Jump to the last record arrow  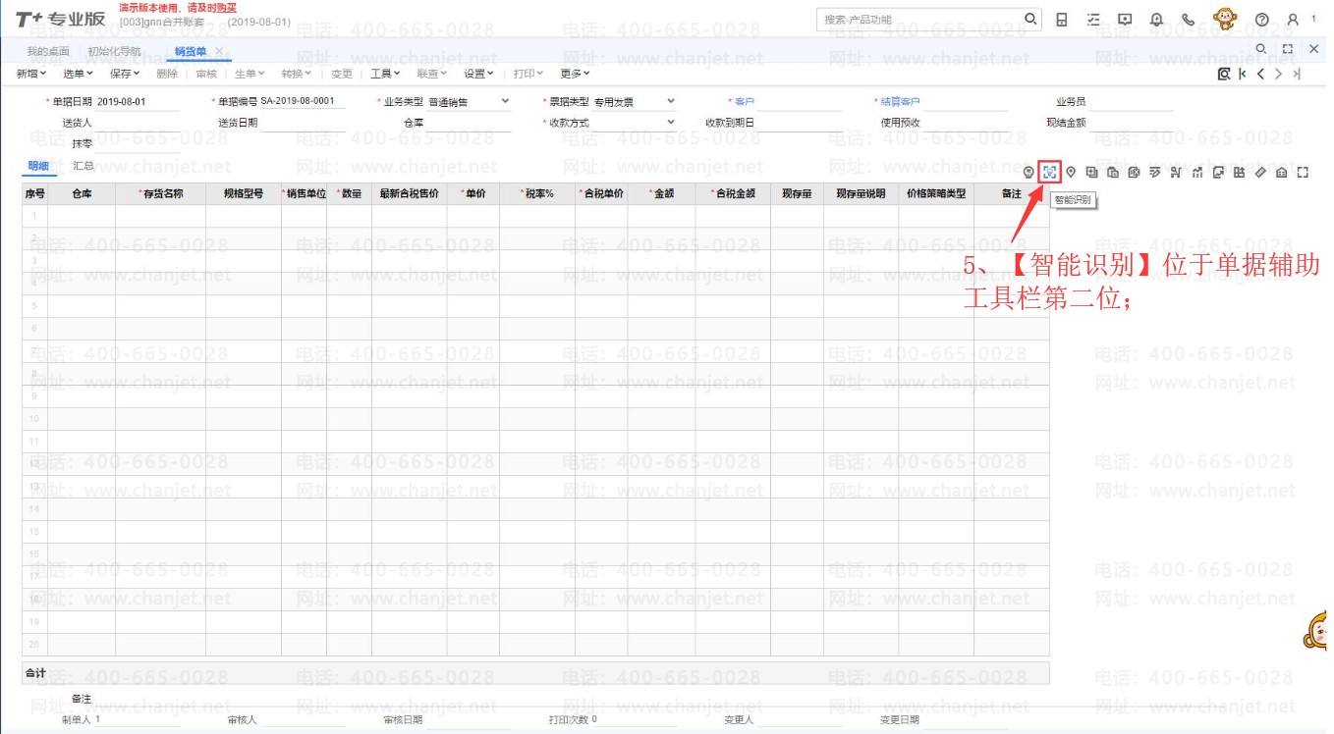click(x=1297, y=74)
